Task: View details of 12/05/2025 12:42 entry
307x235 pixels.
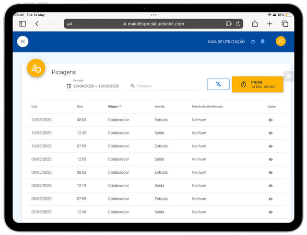Action: pyautogui.click(x=271, y=133)
